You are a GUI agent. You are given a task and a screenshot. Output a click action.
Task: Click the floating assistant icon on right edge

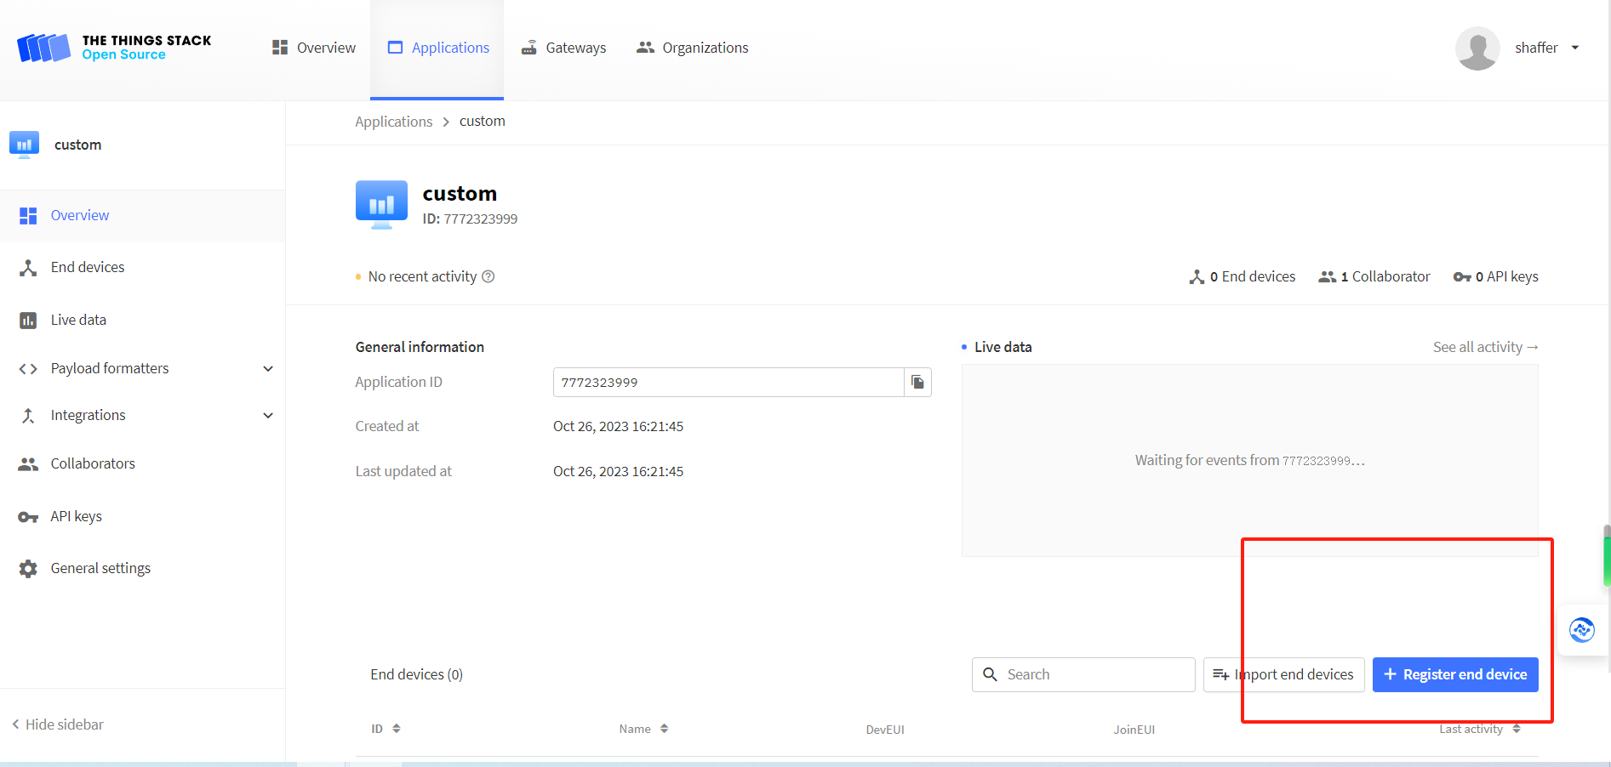pos(1581,630)
